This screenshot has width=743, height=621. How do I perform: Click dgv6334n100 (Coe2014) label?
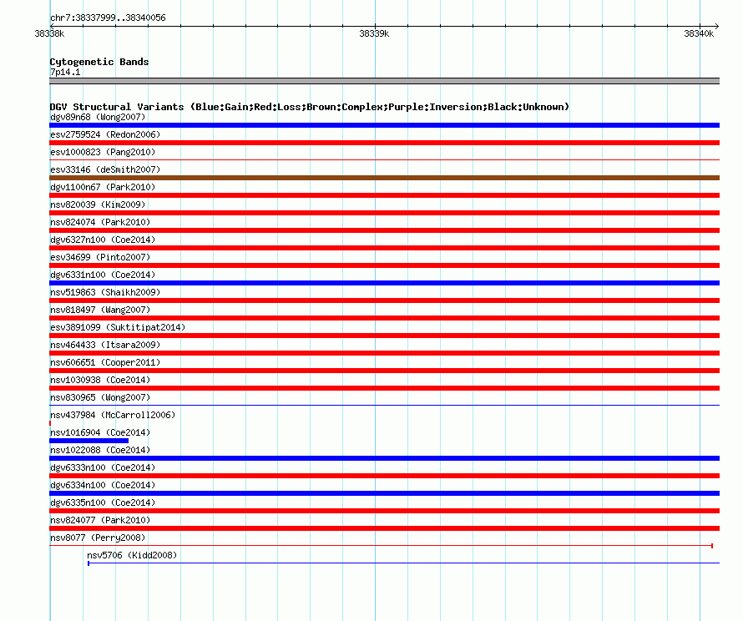103,485
